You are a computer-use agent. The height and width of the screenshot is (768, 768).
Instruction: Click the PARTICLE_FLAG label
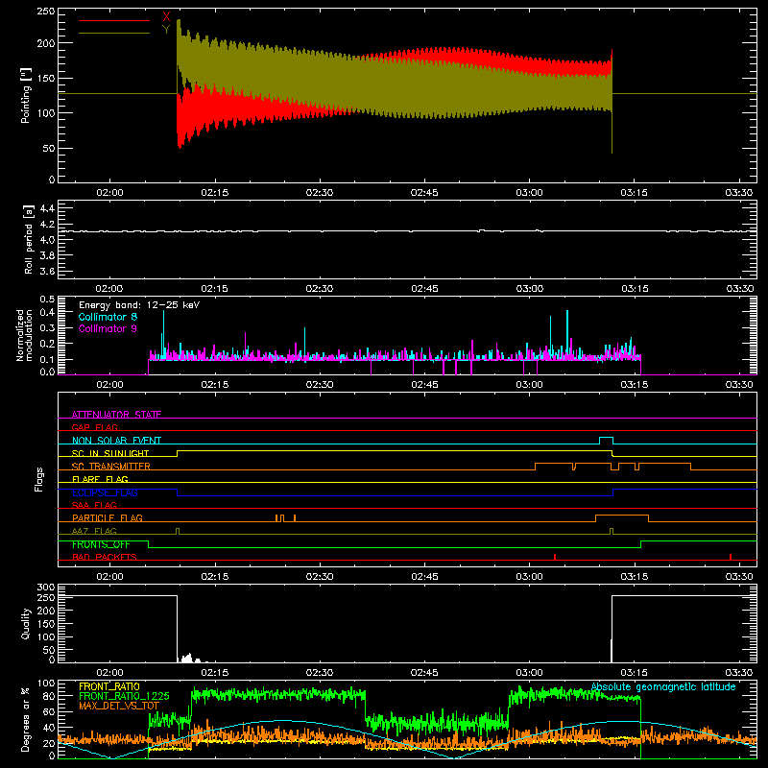click(x=108, y=517)
